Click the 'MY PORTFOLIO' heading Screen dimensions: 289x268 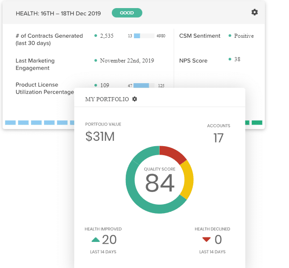click(107, 99)
